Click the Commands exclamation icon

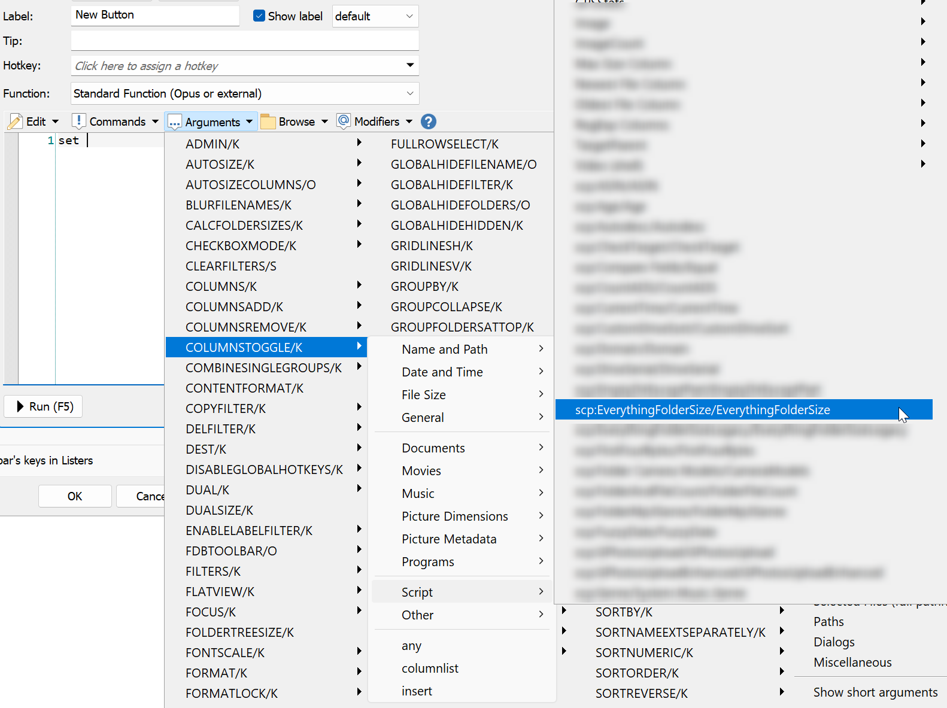coord(79,121)
